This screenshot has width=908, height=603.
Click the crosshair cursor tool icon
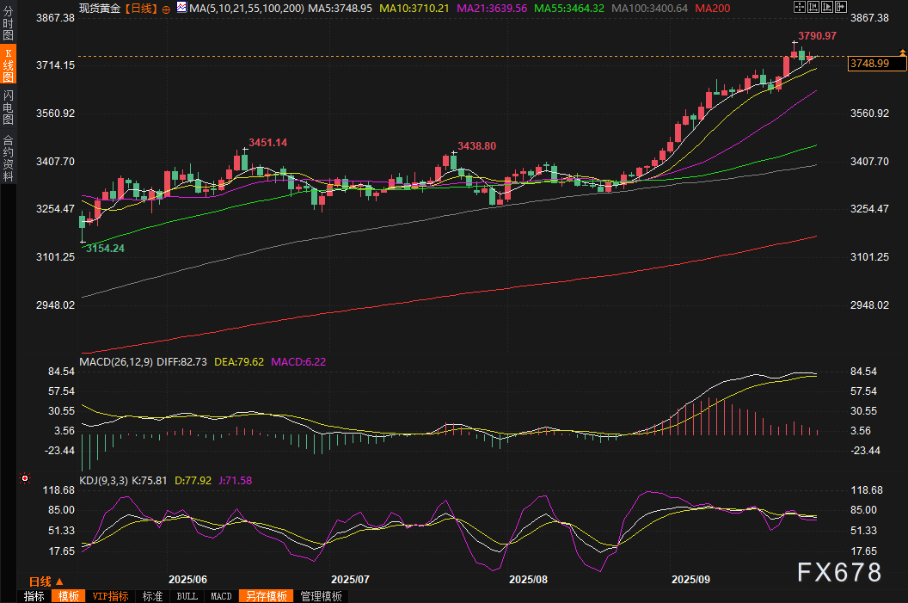(799, 7)
